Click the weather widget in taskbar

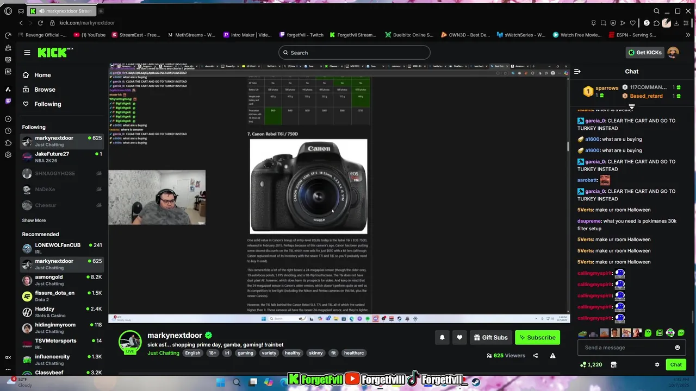pyautogui.click(x=21, y=382)
